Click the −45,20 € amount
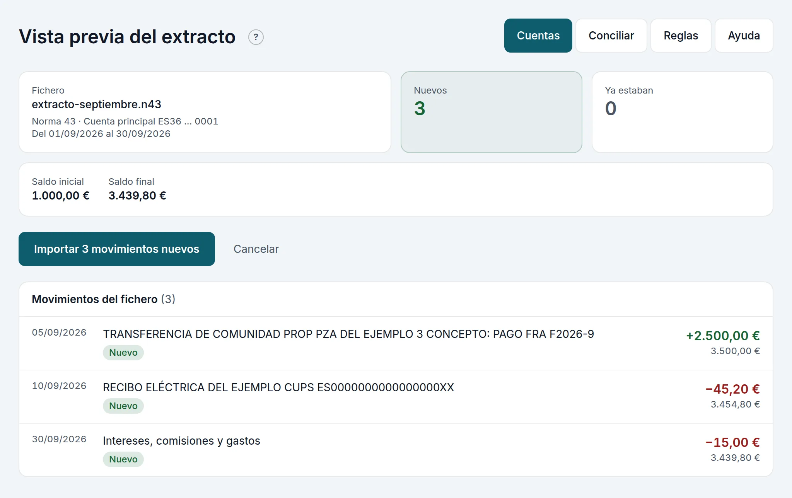This screenshot has width=792, height=498. tap(732, 389)
